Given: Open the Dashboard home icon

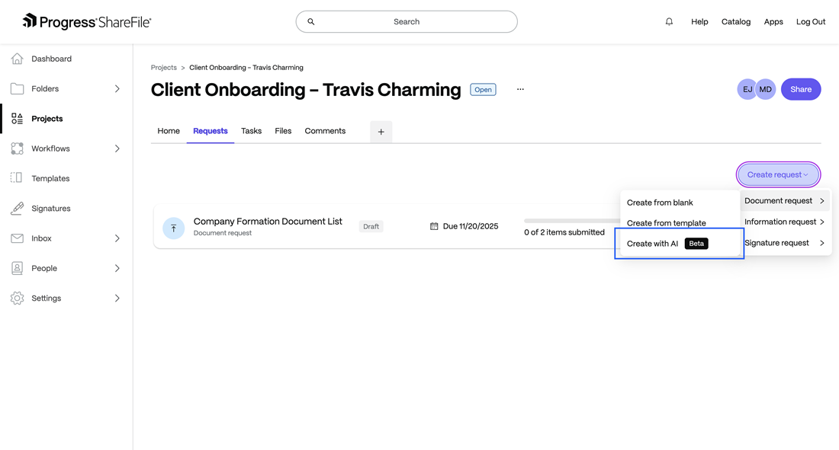Looking at the screenshot, I should (x=17, y=59).
